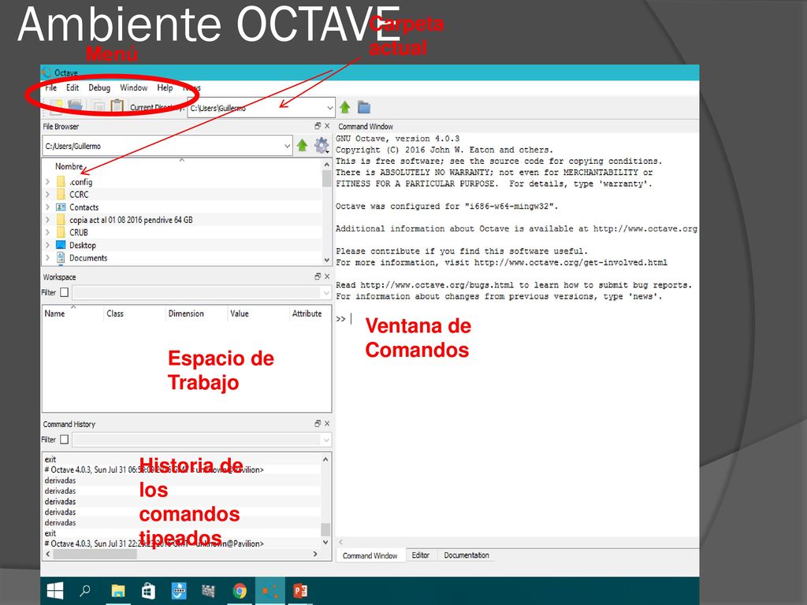Click the Desktop folder icon in File Browser
The image size is (807, 605).
point(61,245)
